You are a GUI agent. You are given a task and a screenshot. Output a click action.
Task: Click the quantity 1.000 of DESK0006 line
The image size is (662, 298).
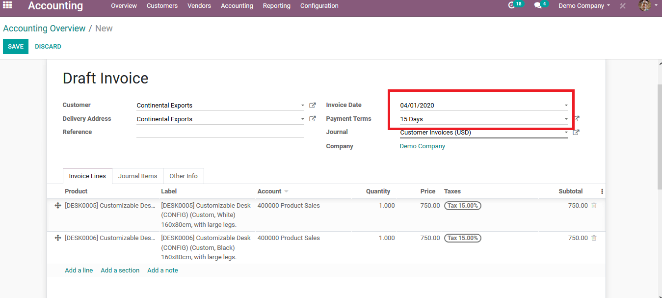click(387, 238)
